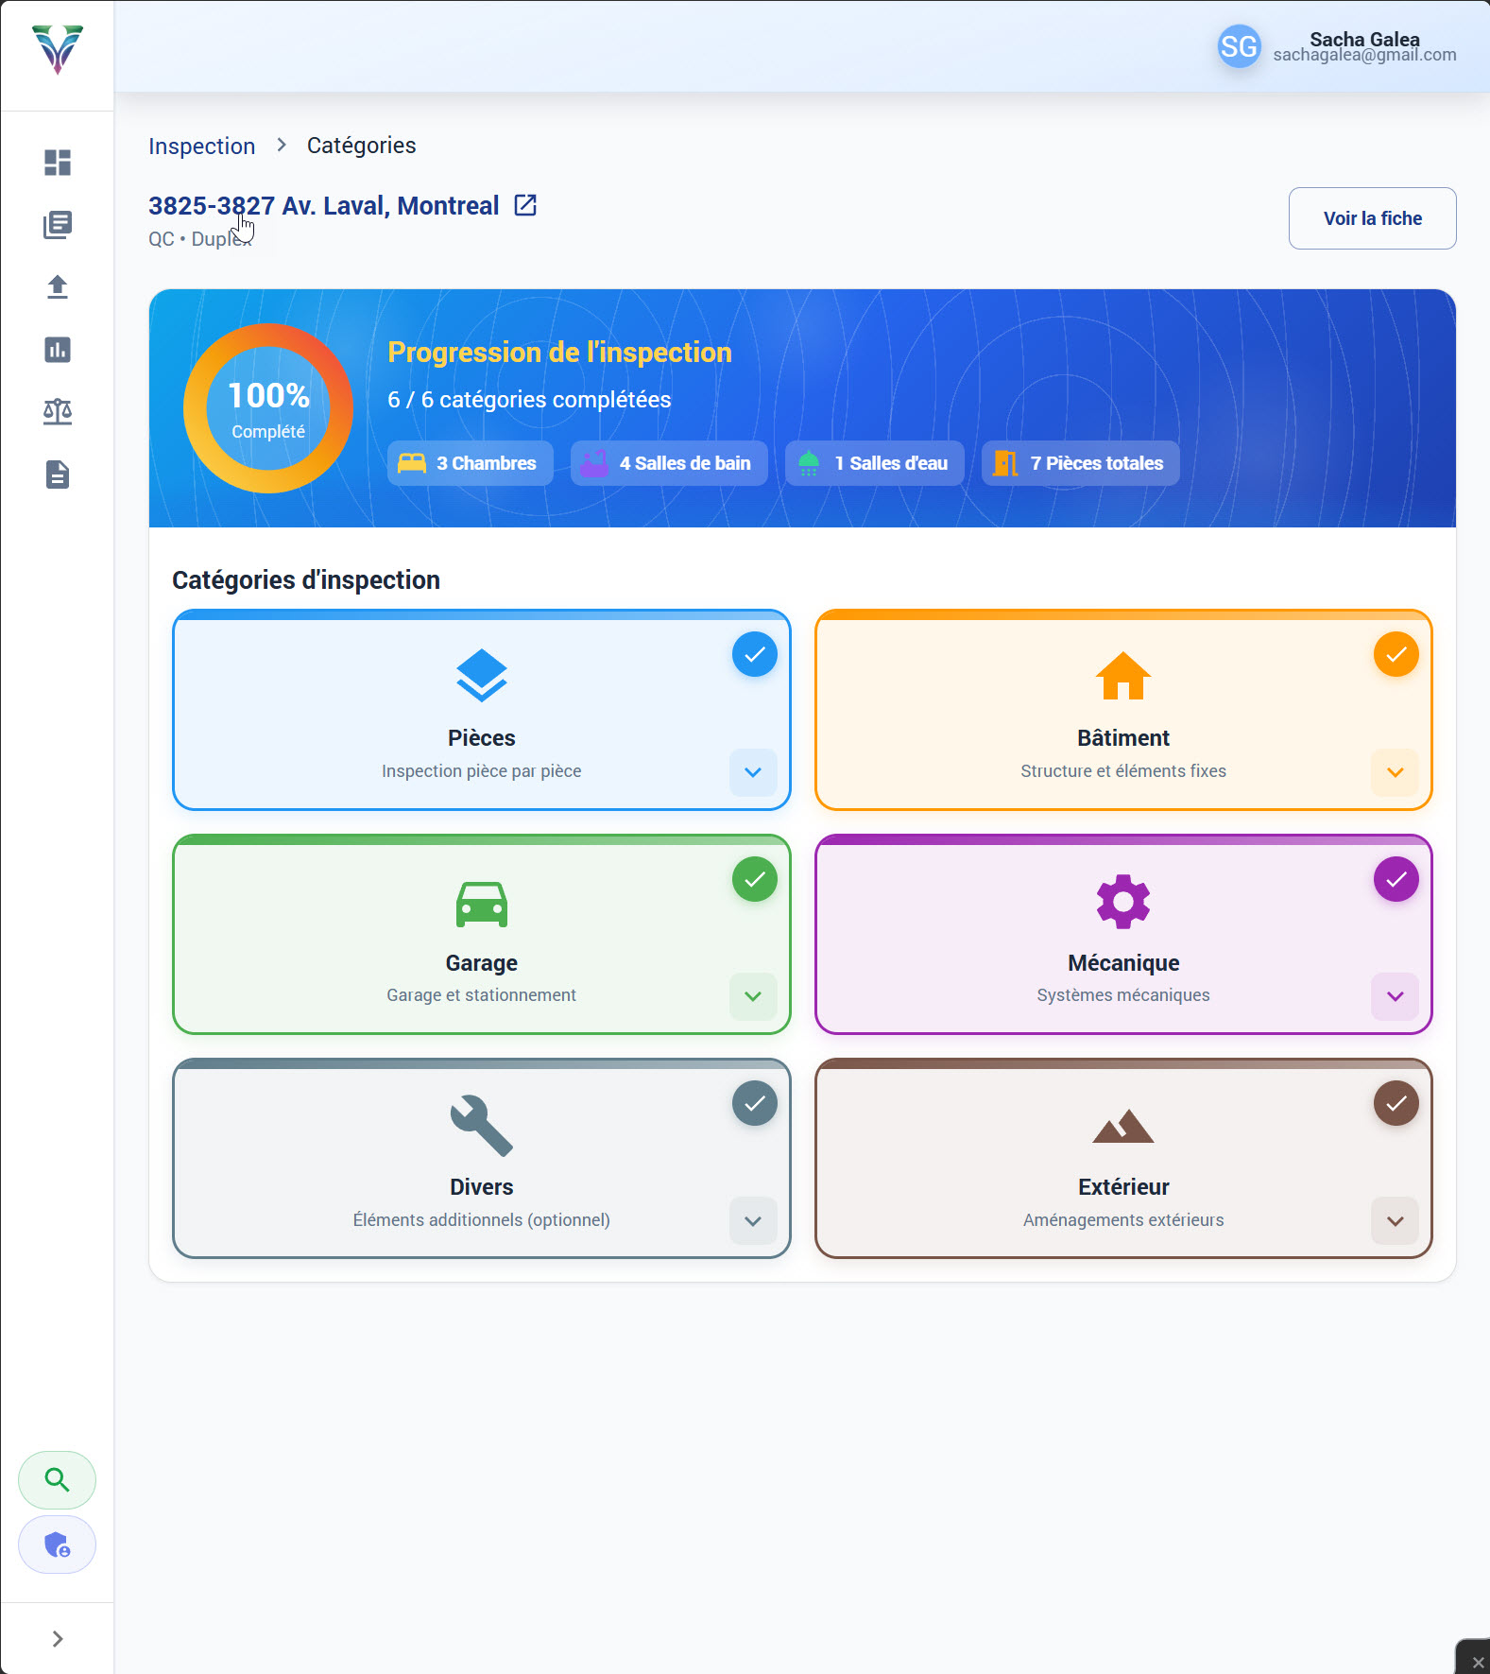Open the balance scale compare icon

58,412
